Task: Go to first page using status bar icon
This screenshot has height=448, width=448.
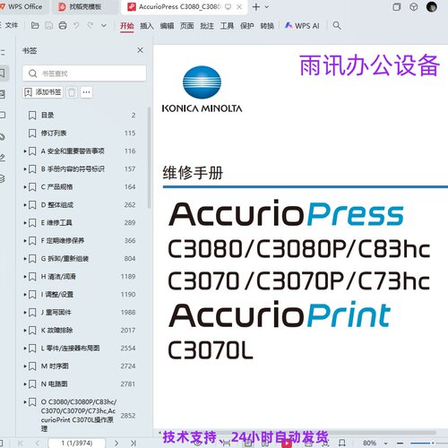Action: (x=21, y=443)
